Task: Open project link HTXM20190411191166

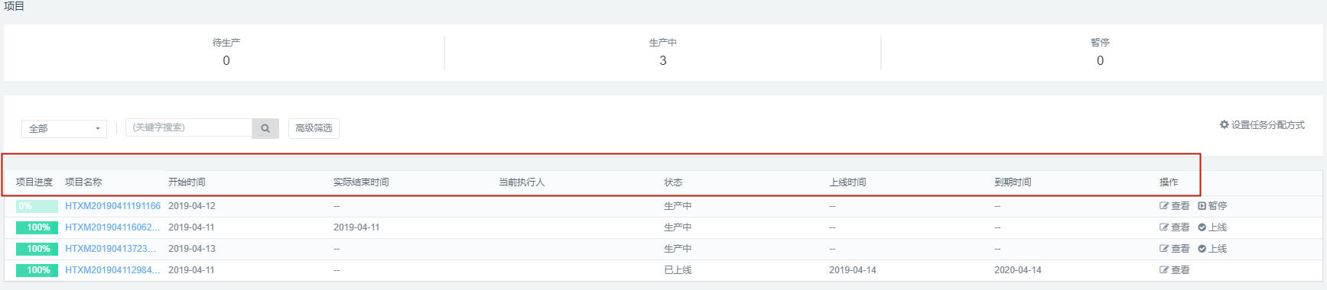Action: tap(112, 206)
